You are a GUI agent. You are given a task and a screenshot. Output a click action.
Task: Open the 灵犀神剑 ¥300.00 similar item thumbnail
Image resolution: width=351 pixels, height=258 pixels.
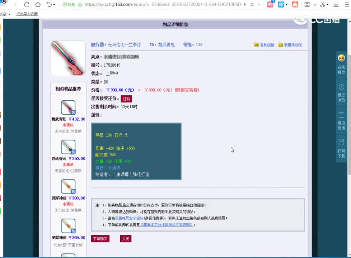coord(68,186)
